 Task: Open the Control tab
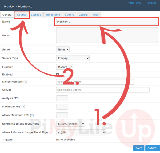pos(83,15)
